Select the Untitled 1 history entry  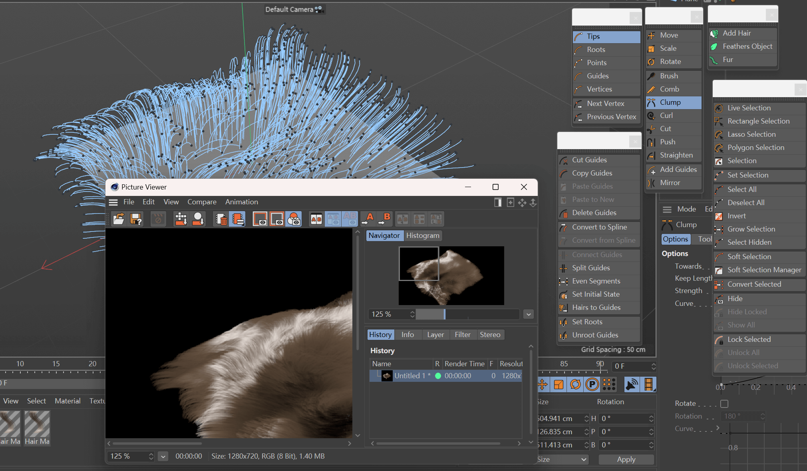[445, 376]
